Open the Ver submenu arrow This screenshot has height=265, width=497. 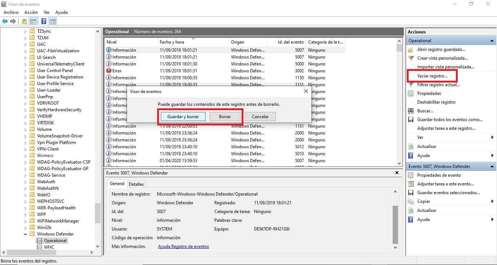click(492, 137)
